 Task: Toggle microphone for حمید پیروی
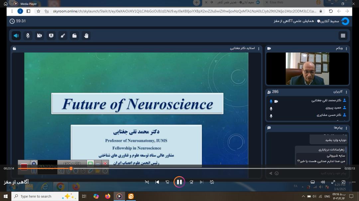271,109
